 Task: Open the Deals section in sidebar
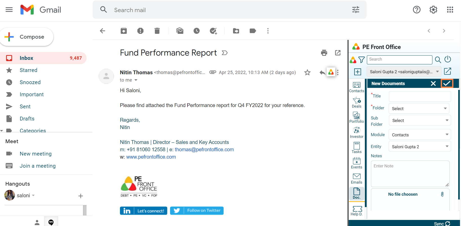point(357,103)
